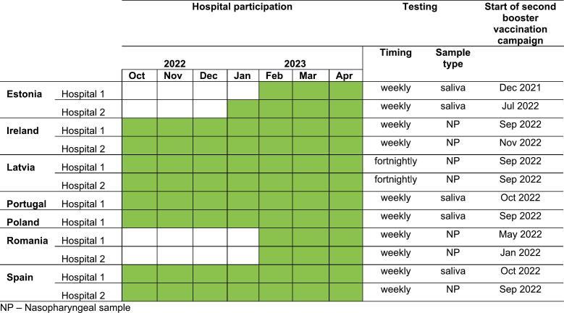The width and height of the screenshot is (564, 313).
Task: Select the 2022 year header
Action: tap(174, 64)
